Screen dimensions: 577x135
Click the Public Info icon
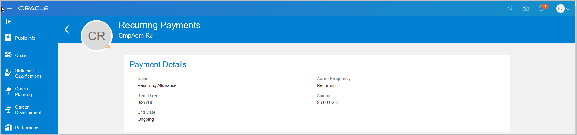tap(8, 37)
